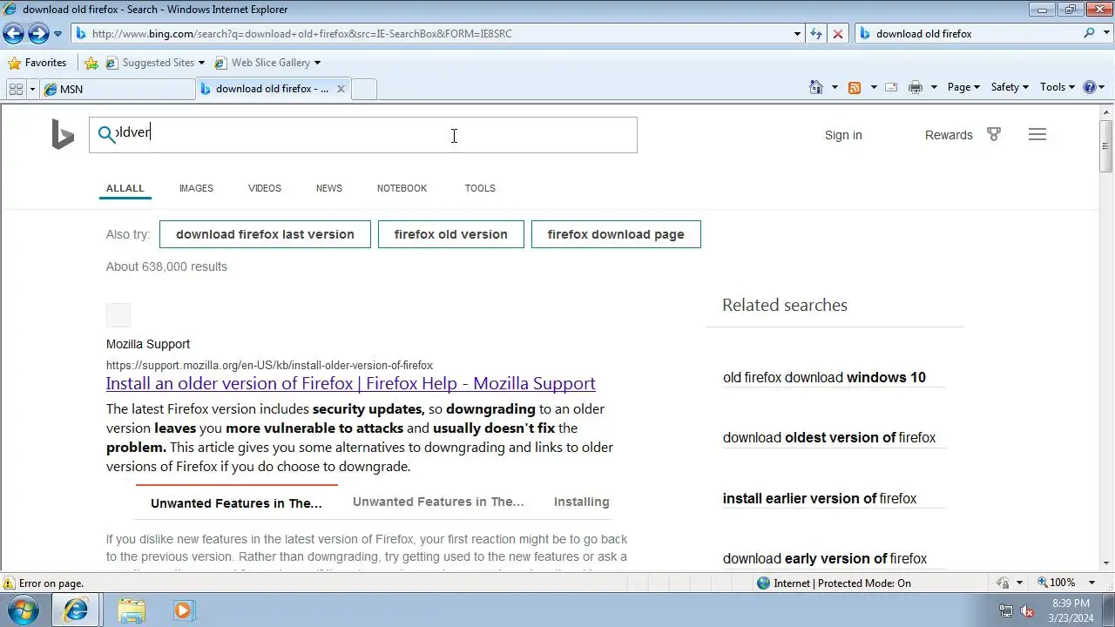Image resolution: width=1115 pixels, height=627 pixels.
Task: Open the Help question mark icon
Action: (x=1089, y=87)
